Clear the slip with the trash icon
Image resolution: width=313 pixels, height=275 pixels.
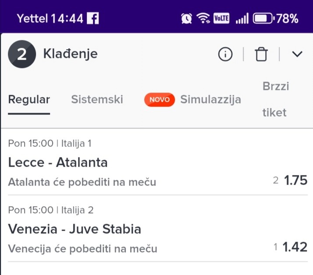(x=261, y=54)
